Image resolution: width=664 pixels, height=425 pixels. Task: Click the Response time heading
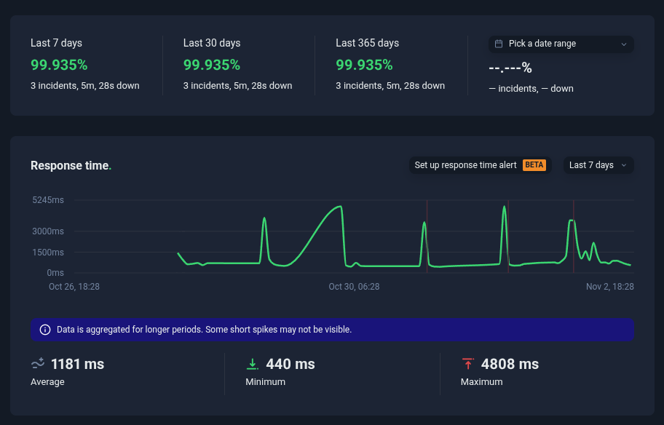coord(70,166)
